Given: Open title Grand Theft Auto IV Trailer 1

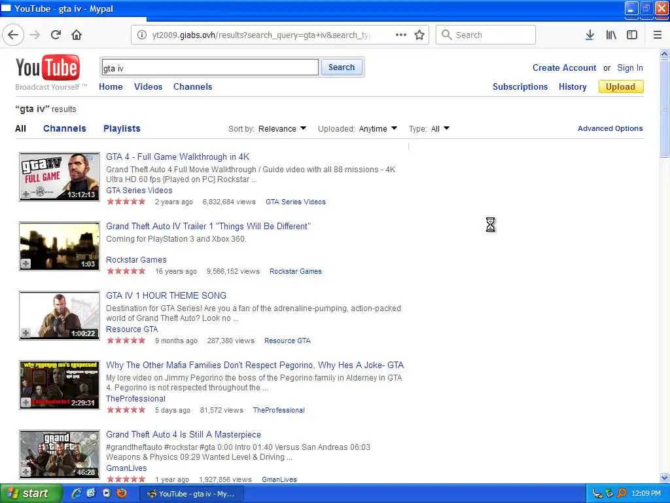Looking at the screenshot, I should (208, 226).
